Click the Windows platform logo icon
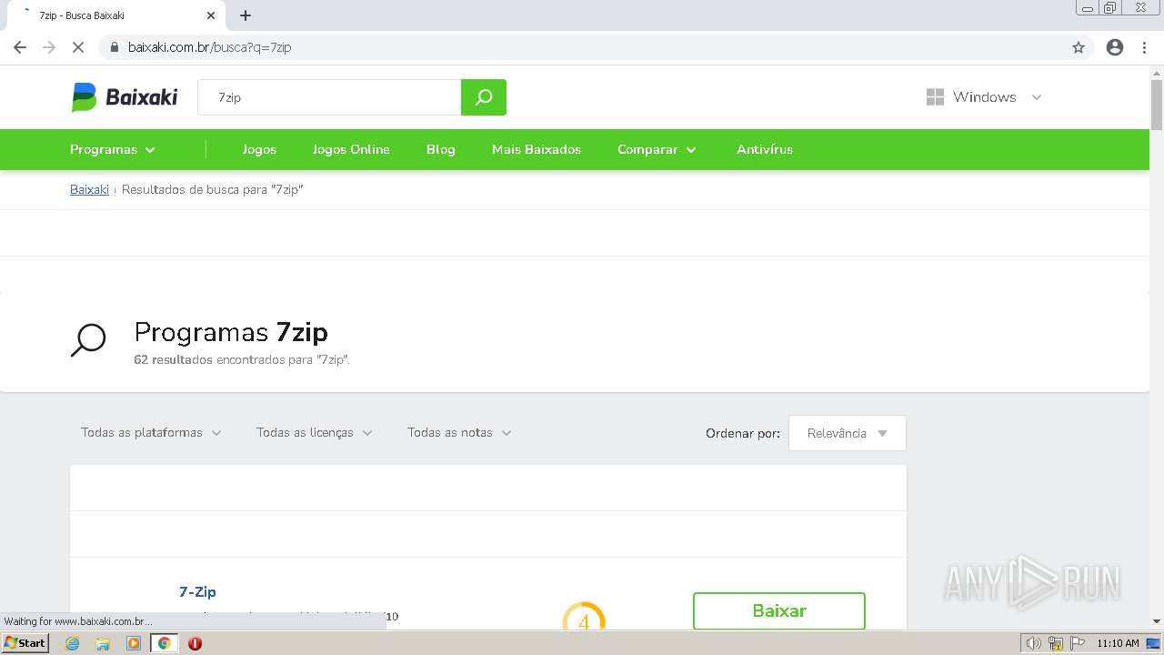1164x655 pixels. point(935,97)
